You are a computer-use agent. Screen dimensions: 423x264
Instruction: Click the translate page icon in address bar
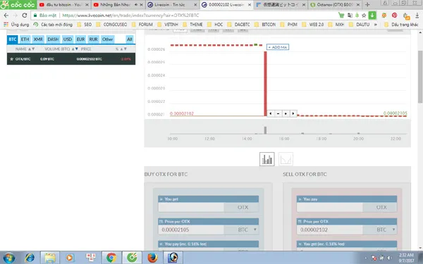coord(350,15)
